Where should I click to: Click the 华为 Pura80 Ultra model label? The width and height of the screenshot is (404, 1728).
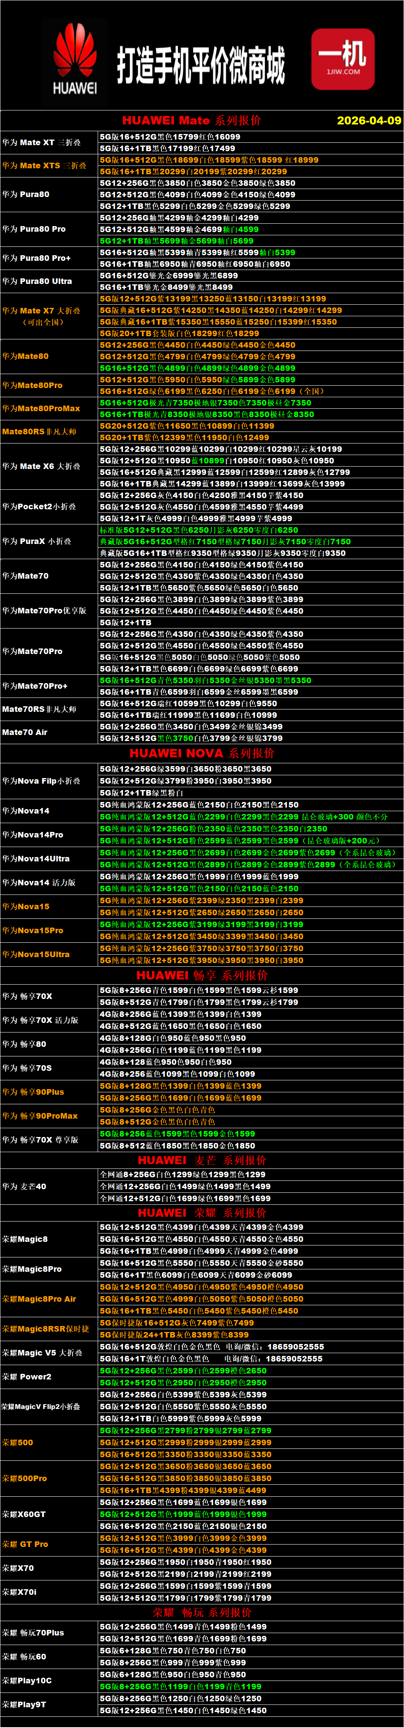coord(37,281)
